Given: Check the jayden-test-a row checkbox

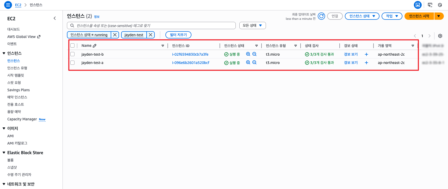Looking at the screenshot, I should [72, 62].
